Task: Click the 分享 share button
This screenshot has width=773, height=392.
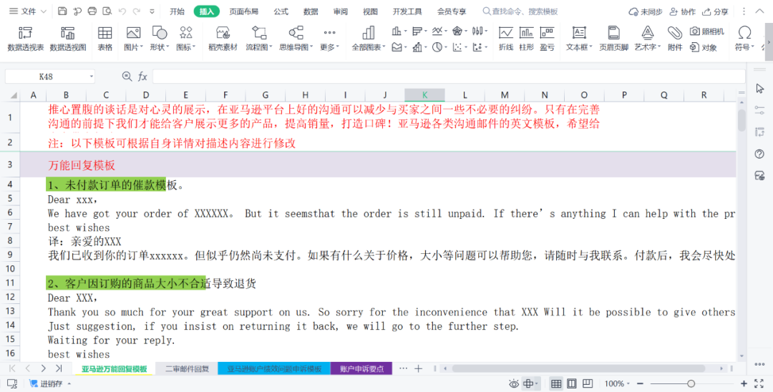Action: (x=715, y=11)
